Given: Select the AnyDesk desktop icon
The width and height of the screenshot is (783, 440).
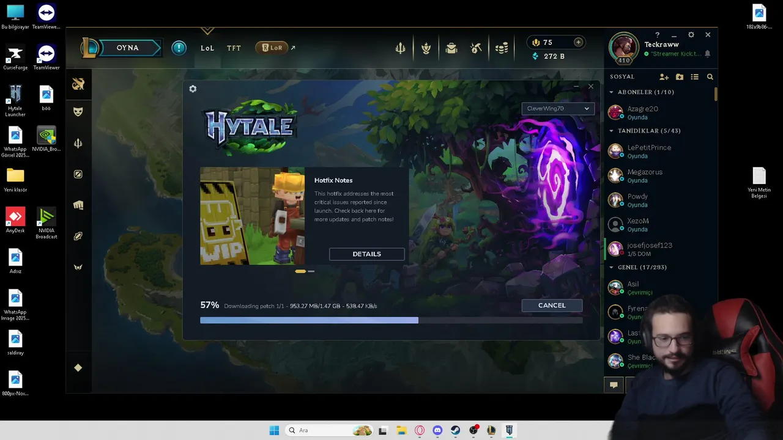Looking at the screenshot, I should (15, 220).
